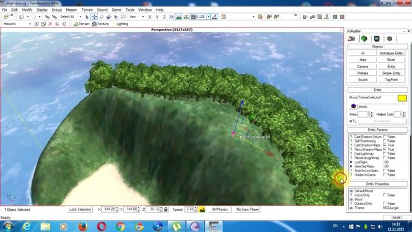The width and height of the screenshot is (412, 232).
Task: Activate the Move tool
Action: tap(95, 17)
